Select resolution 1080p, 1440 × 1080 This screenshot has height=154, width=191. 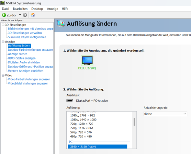pos(83,120)
